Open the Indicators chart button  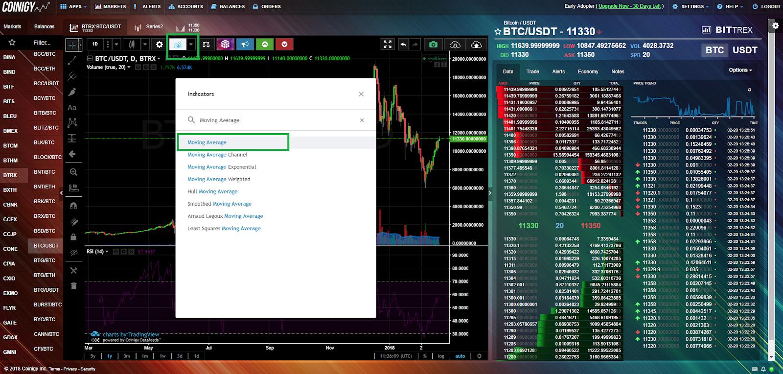178,45
